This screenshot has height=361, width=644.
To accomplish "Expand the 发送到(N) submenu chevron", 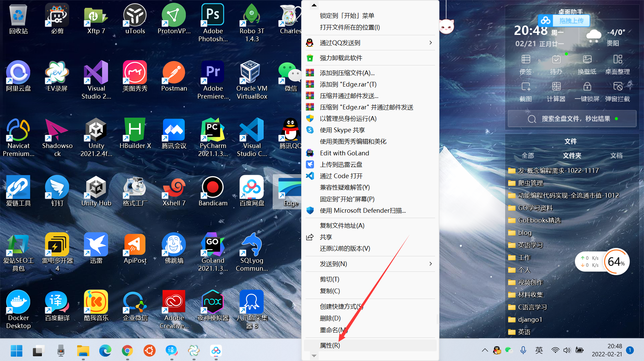I will pyautogui.click(x=431, y=264).
